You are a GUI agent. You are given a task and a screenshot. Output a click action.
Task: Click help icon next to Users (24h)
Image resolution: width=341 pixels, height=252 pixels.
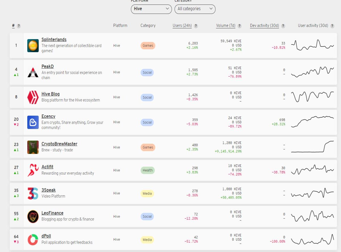point(196,26)
